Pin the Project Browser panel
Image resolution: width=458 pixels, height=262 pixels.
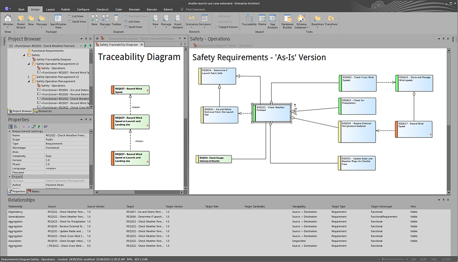point(86,39)
